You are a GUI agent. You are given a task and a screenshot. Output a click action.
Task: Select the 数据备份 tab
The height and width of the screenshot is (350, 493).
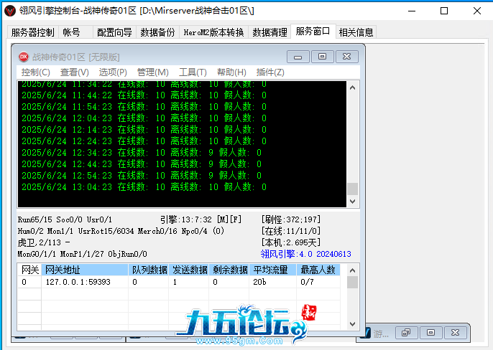coord(157,32)
